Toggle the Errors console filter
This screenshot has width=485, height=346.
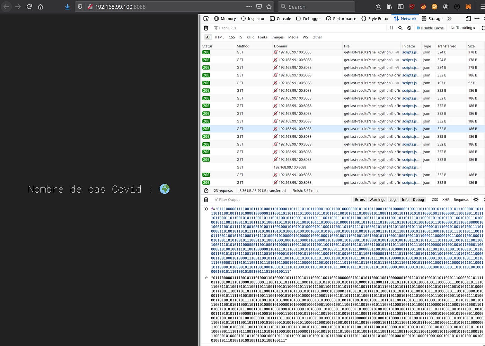(360, 200)
